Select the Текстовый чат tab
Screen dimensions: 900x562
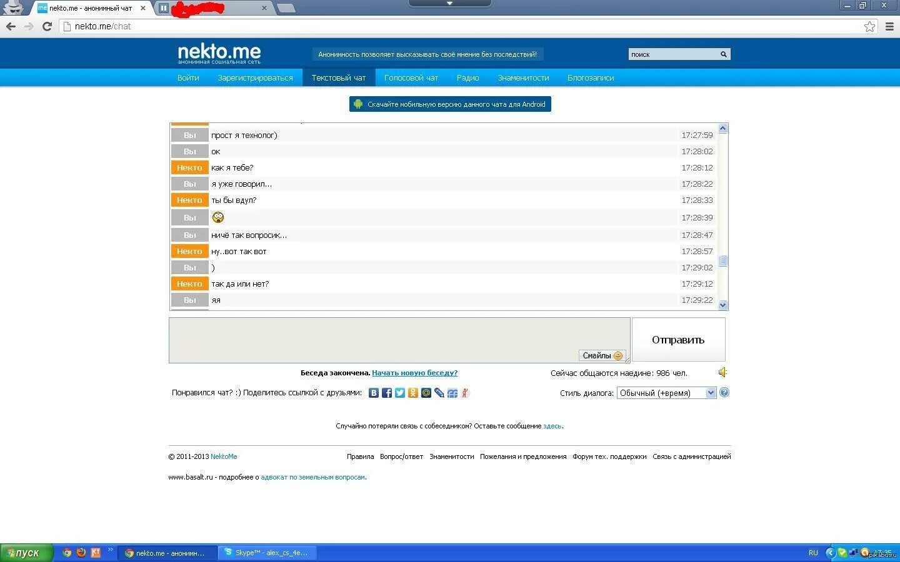tap(339, 77)
